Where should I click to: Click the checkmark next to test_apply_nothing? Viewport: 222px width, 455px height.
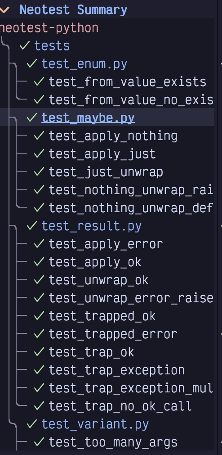[x=39, y=136]
